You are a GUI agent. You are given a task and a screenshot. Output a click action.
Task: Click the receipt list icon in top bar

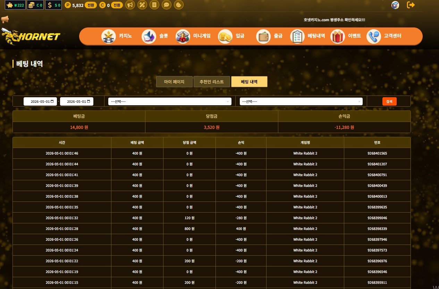(154, 5)
